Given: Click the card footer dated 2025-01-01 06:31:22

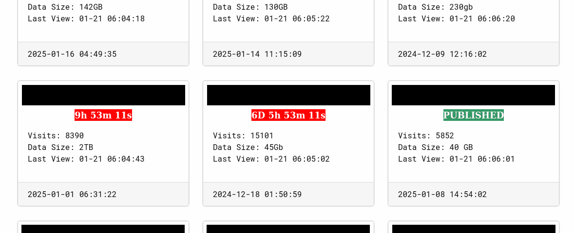Looking at the screenshot, I should point(72,194).
